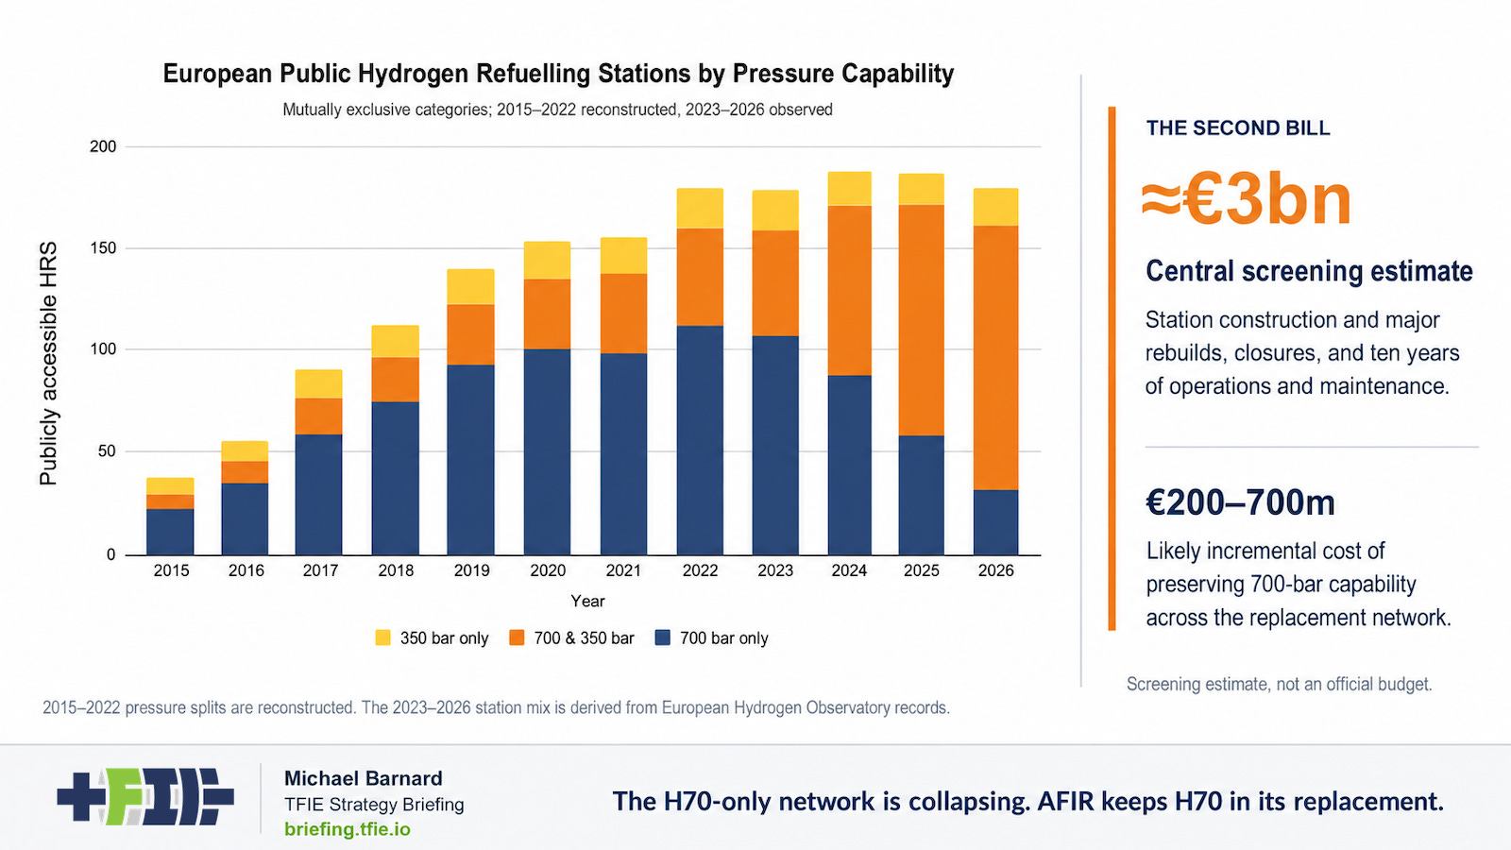Screen dimensions: 1511x850
Task: Click the yellow 350 bar only legend swatch
Action: tap(382, 637)
